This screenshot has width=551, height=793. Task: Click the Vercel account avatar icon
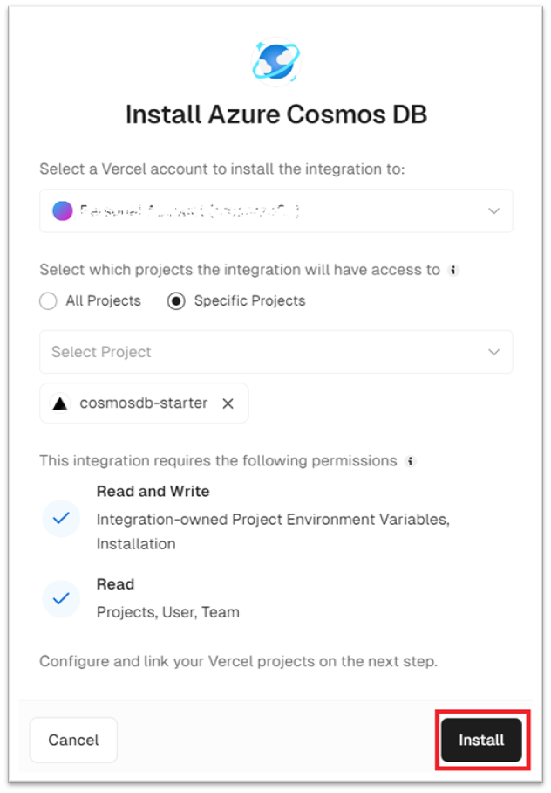pyautogui.click(x=62, y=211)
